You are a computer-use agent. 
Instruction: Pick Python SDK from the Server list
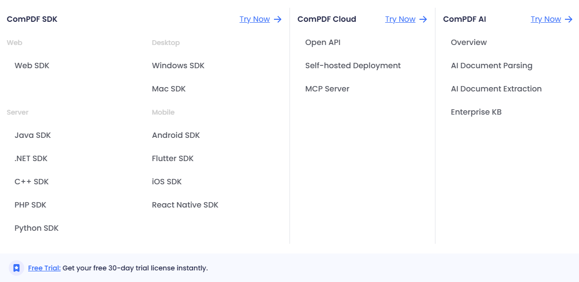pyautogui.click(x=36, y=228)
